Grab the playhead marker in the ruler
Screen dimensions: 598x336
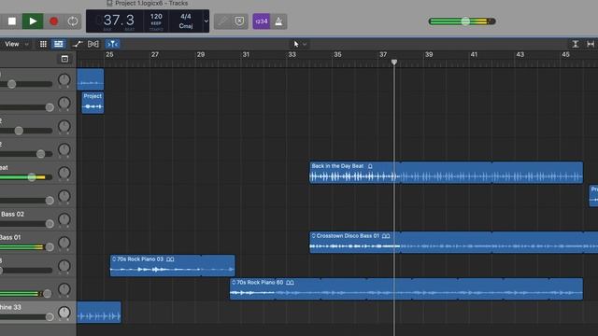394,62
